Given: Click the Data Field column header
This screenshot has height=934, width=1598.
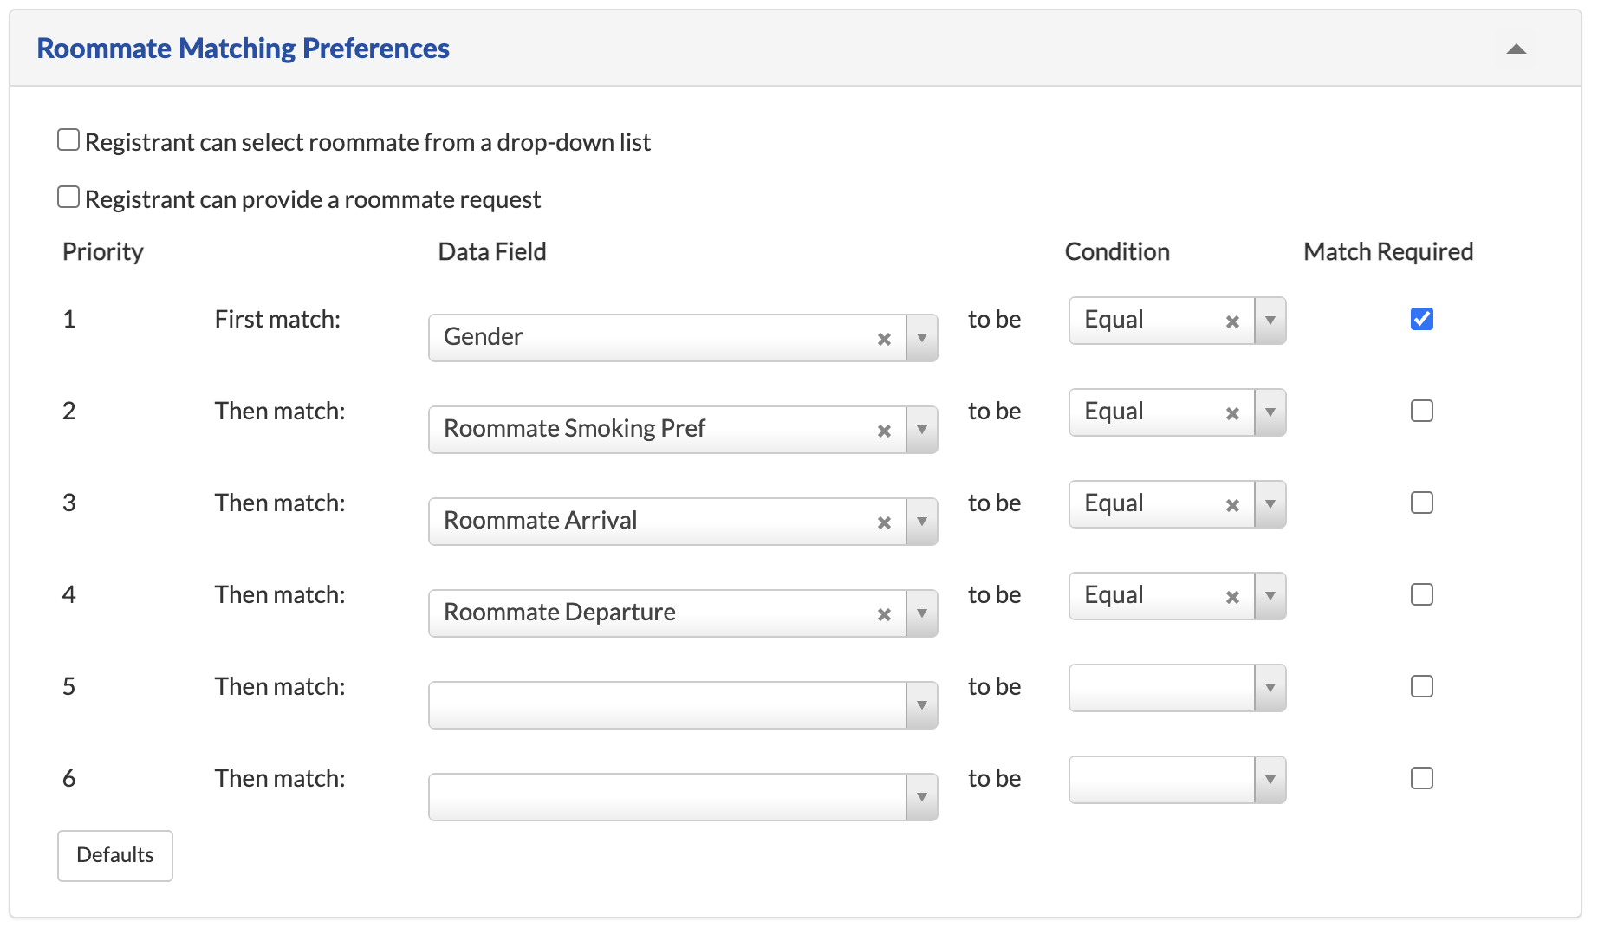Looking at the screenshot, I should point(492,251).
